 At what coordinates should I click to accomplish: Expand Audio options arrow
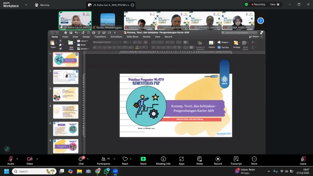click(17, 159)
